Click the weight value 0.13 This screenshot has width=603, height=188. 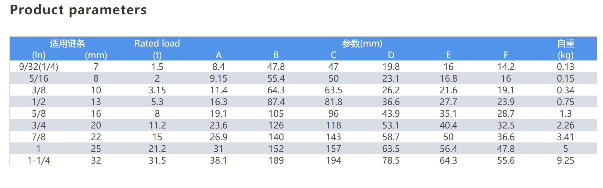point(565,67)
